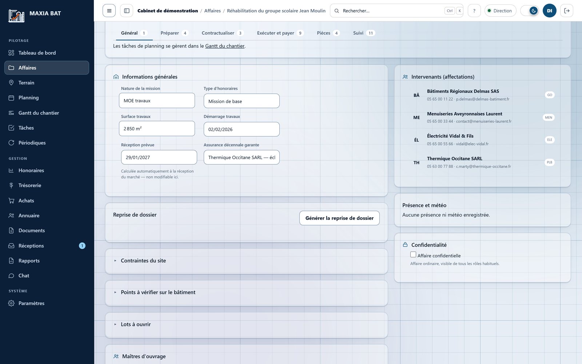Open Documents in sidebar
This screenshot has height=364, width=582.
pos(47,230)
